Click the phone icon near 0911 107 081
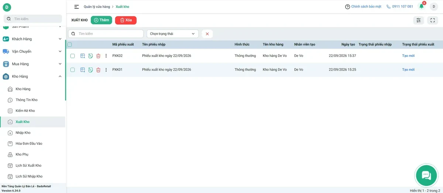The width and height of the screenshot is (443, 193). pyautogui.click(x=388, y=7)
